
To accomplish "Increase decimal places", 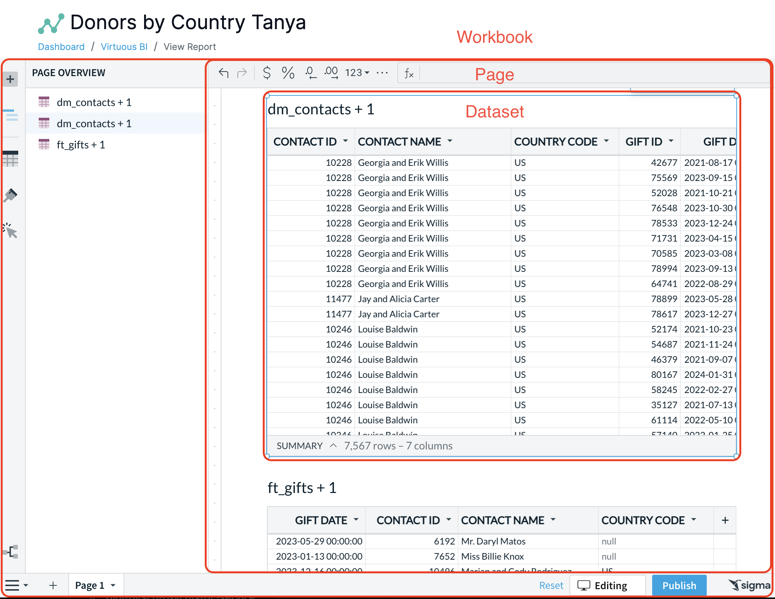I will (331, 72).
